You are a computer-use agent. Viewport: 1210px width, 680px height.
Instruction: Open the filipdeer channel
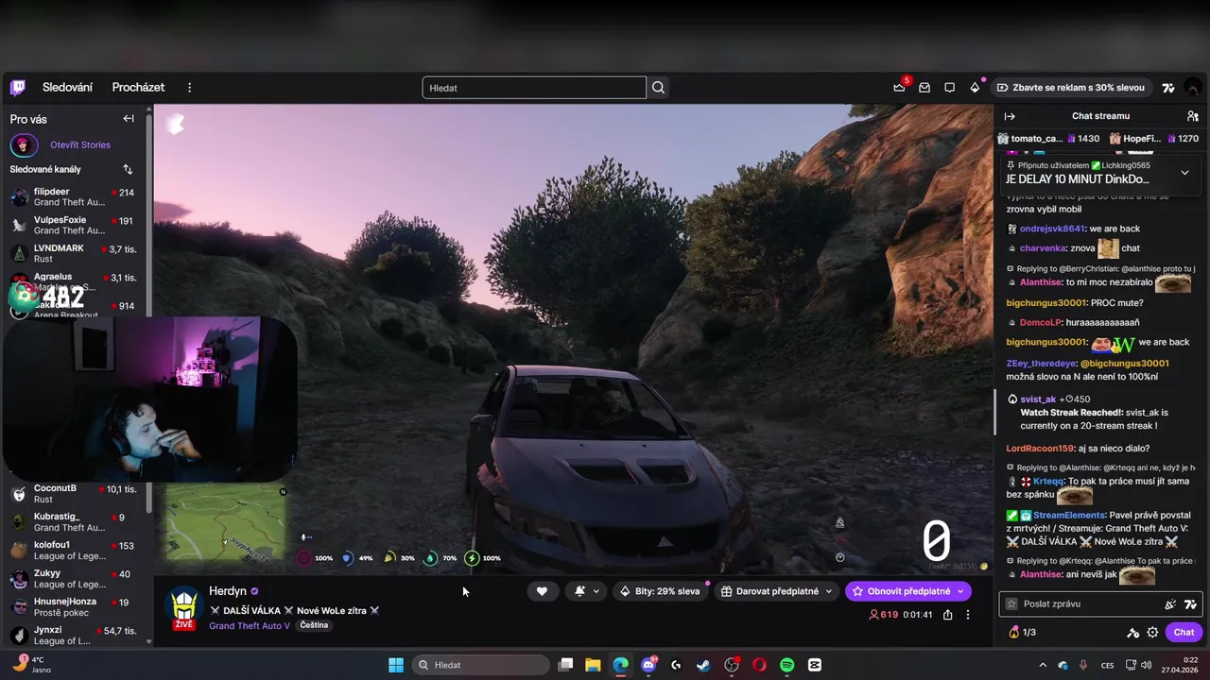[x=76, y=196]
